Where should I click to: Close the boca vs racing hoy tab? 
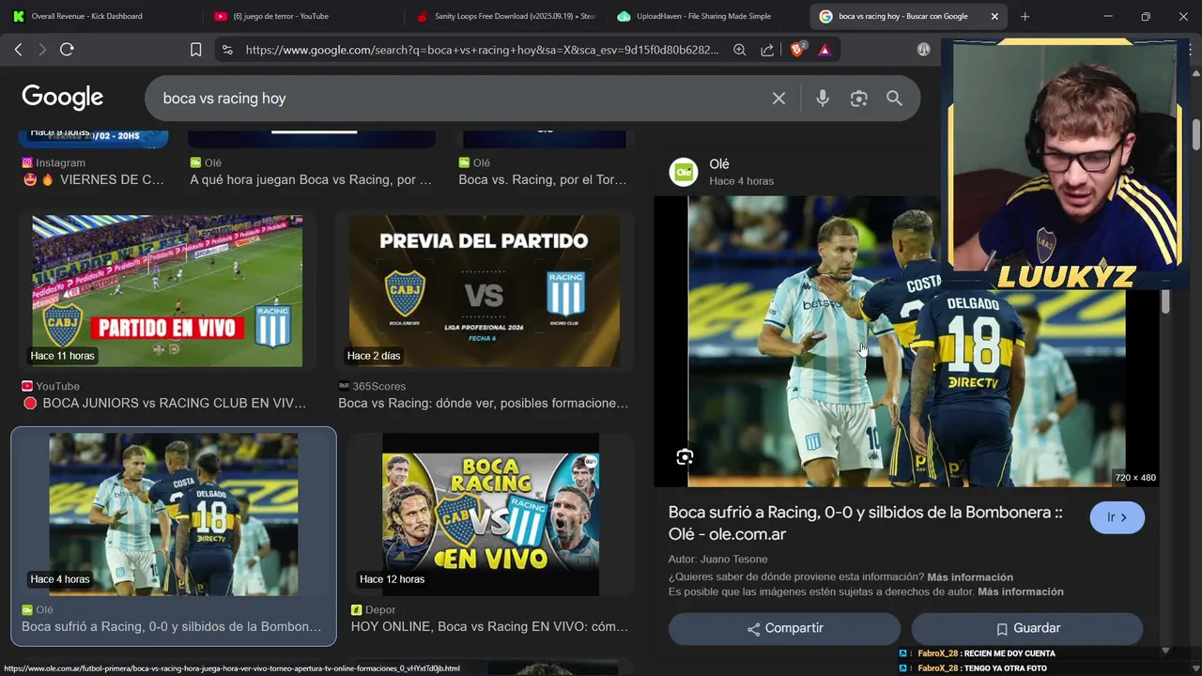point(994,16)
